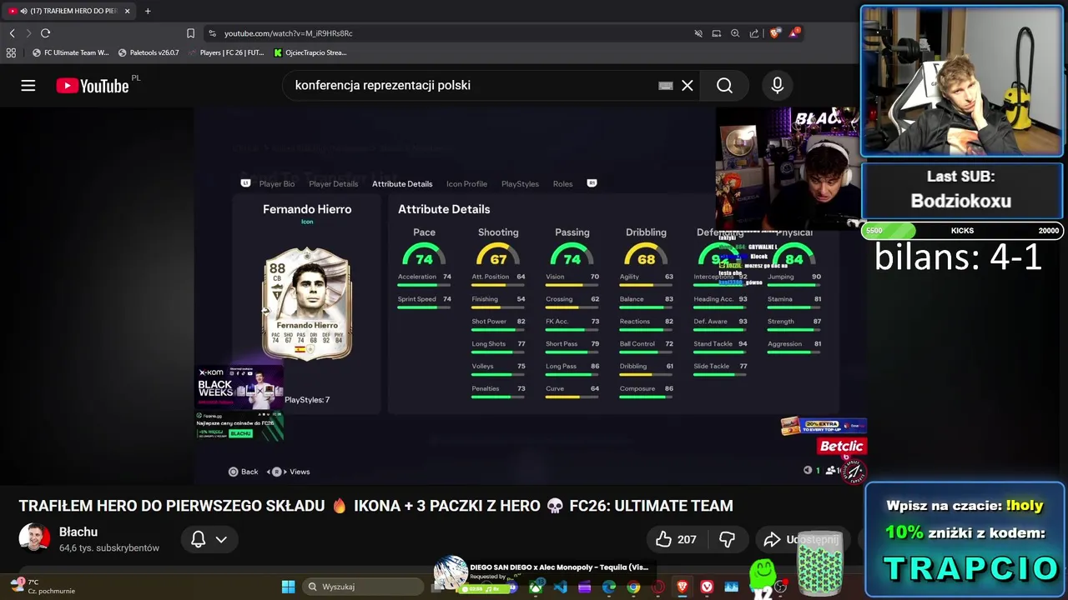The width and height of the screenshot is (1068, 600).
Task: Click the Betclic ad banner
Action: tap(842, 447)
